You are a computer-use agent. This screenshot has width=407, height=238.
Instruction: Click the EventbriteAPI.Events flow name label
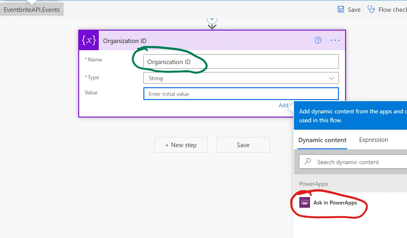click(32, 10)
